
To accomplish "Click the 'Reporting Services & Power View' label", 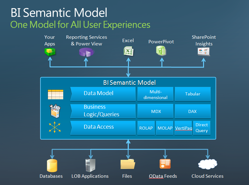I will 87,41.
